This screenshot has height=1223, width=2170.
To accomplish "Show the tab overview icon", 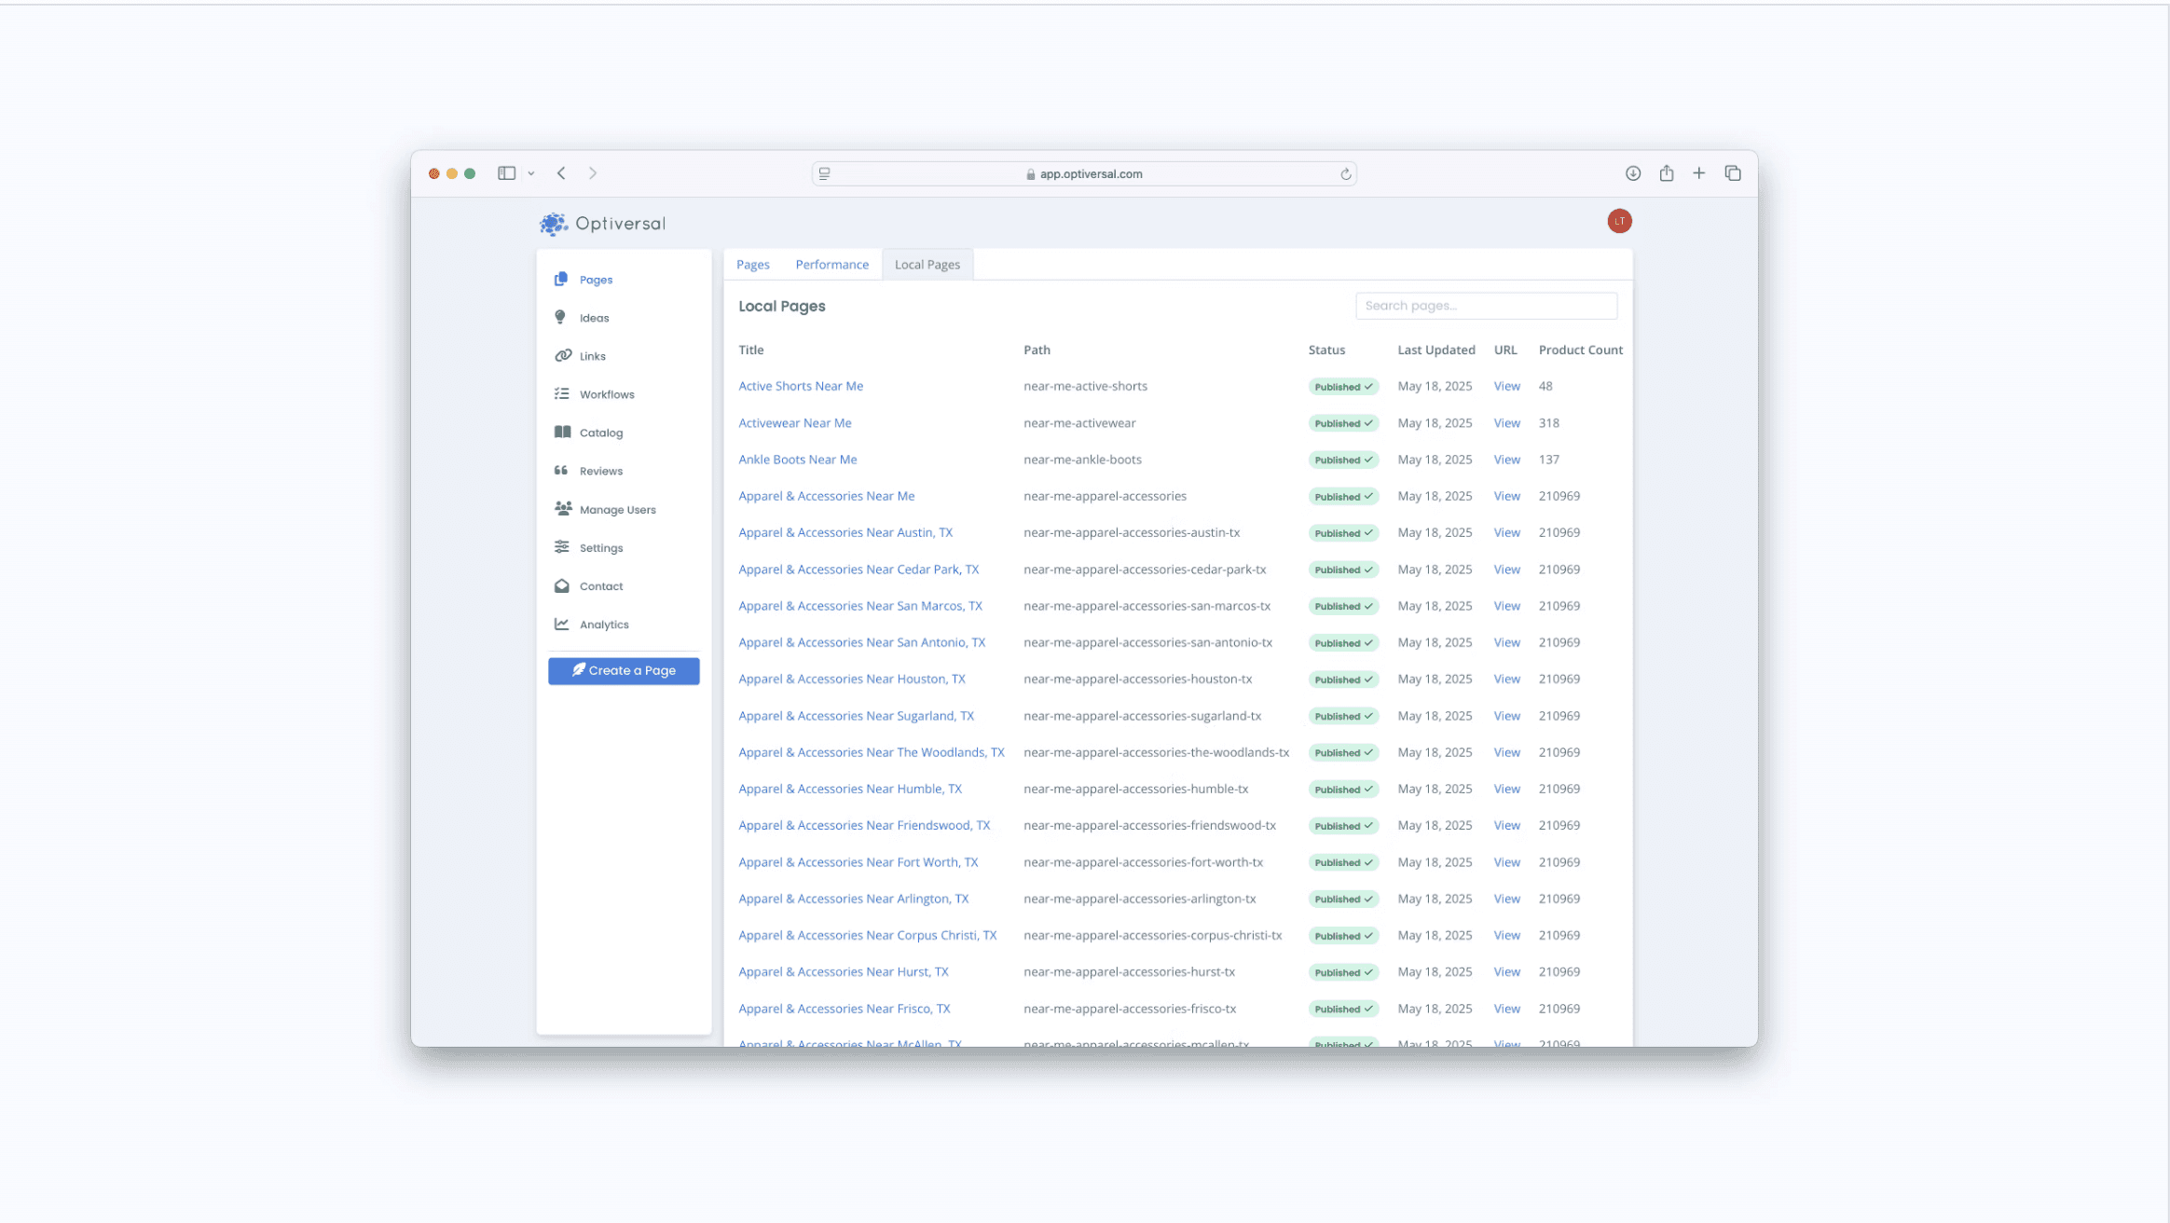I will click(1733, 173).
